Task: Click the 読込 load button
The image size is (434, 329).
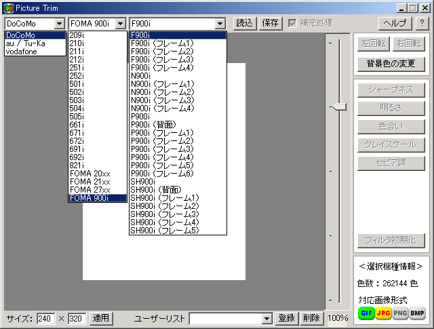Action: point(245,23)
